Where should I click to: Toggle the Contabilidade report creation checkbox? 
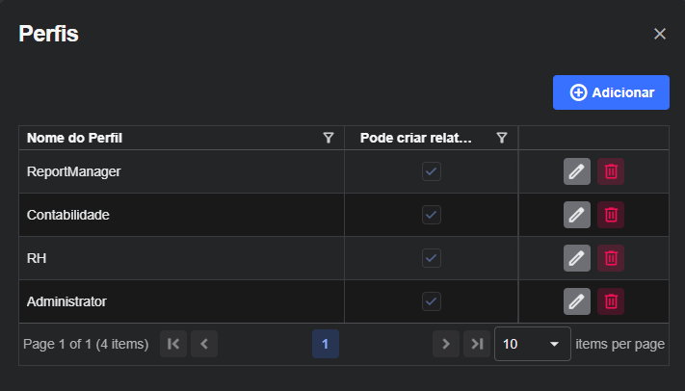coord(432,215)
